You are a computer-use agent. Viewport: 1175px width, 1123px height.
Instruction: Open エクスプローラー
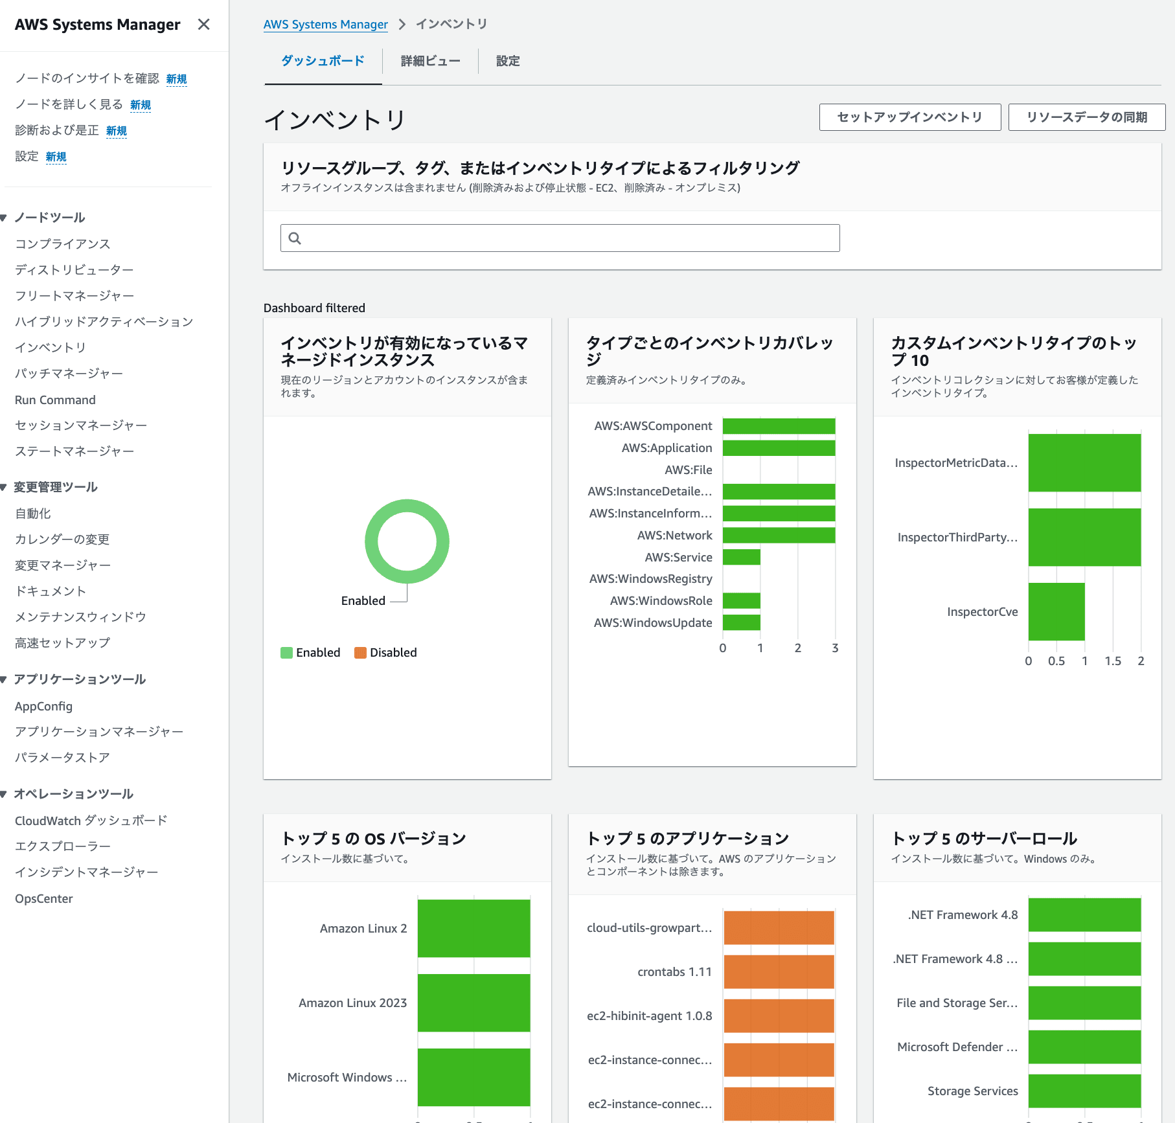point(63,846)
